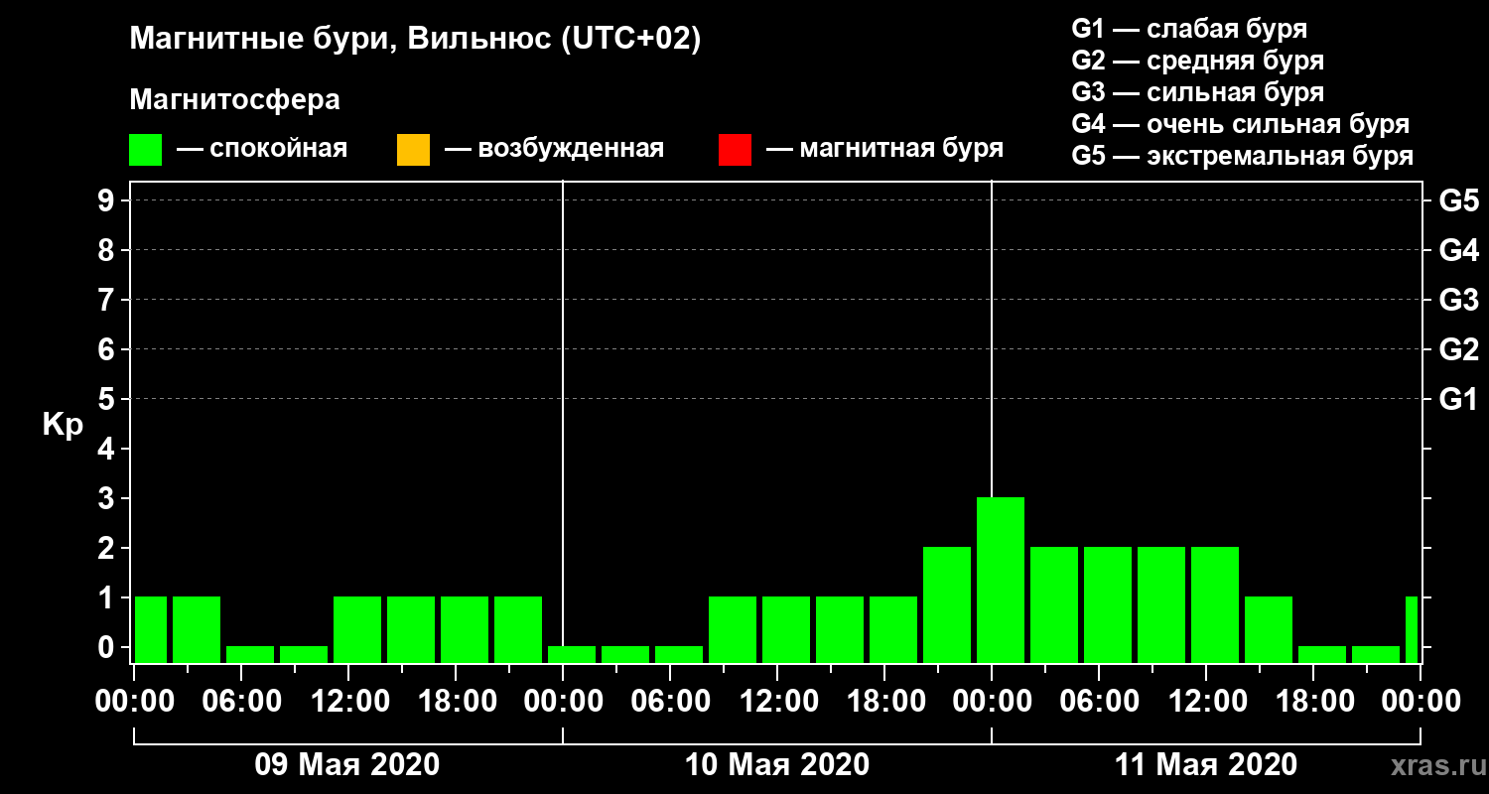The width and height of the screenshot is (1489, 794).
Task: Click the first Kp 1 bar of 09 Мая
Action: (151, 630)
